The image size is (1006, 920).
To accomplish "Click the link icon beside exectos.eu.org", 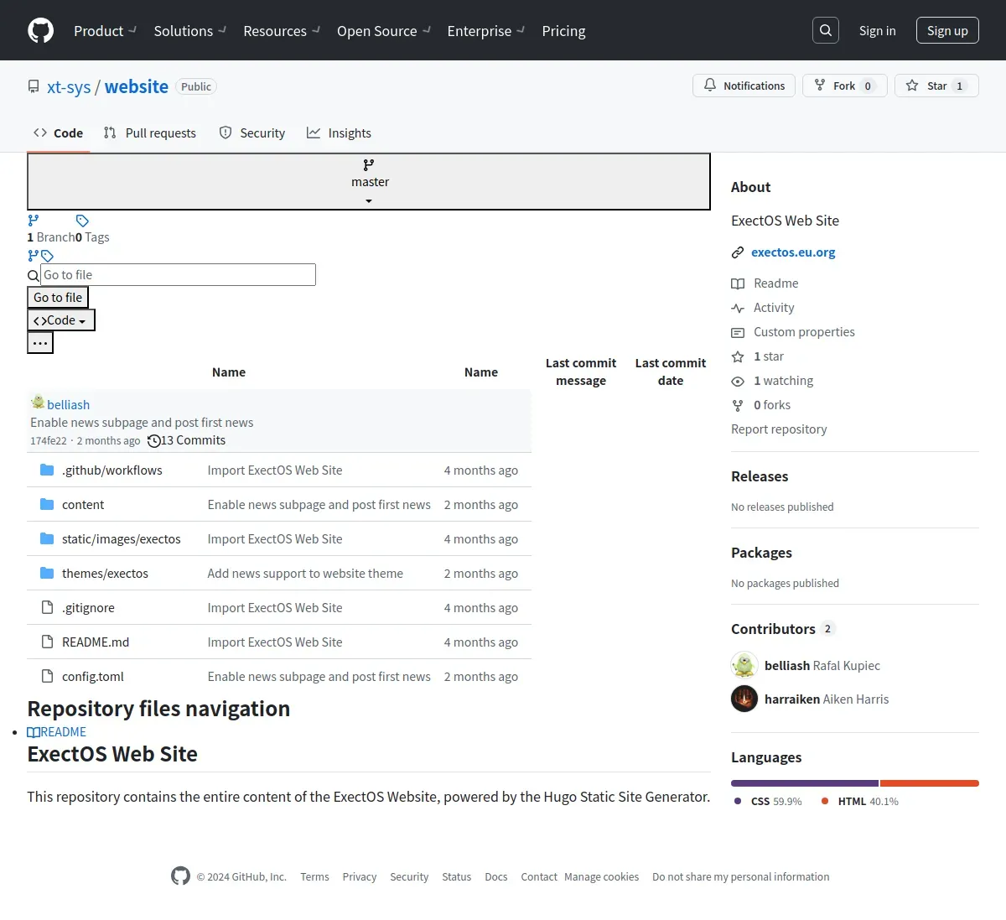I will tap(738, 252).
